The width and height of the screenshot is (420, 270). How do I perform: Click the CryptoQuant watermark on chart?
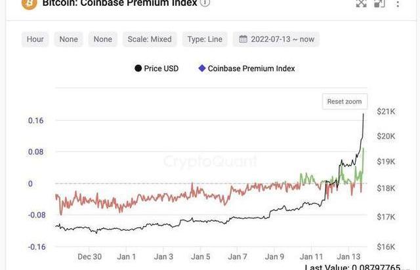(x=210, y=161)
